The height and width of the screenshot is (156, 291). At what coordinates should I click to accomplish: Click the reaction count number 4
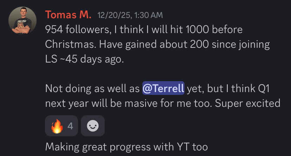70,126
